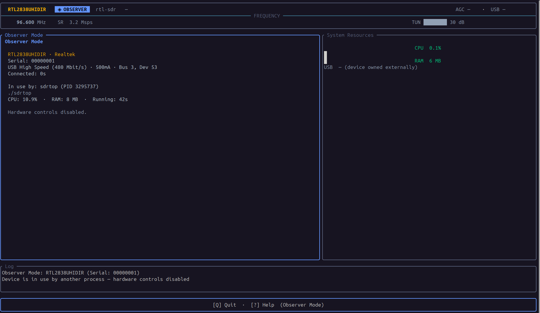
Task: Click [Q] Quit in the footer
Action: (224, 305)
